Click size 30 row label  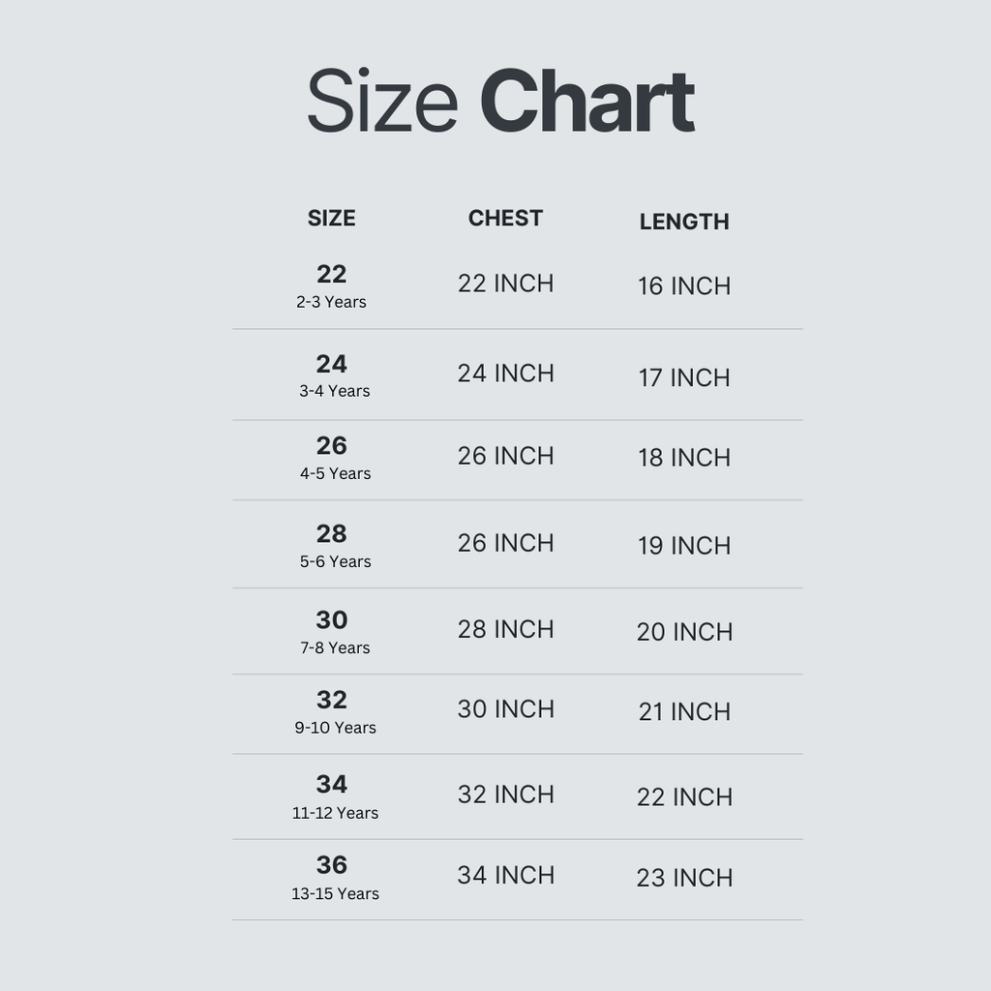331,620
